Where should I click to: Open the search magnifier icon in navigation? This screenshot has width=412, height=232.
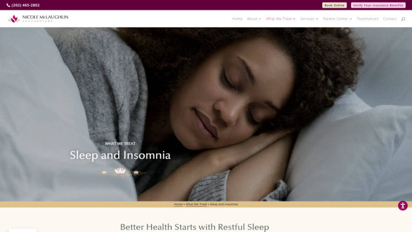click(403, 19)
